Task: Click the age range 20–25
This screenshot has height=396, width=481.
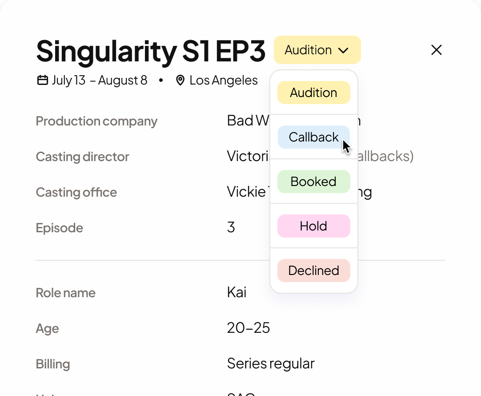Action: (248, 328)
